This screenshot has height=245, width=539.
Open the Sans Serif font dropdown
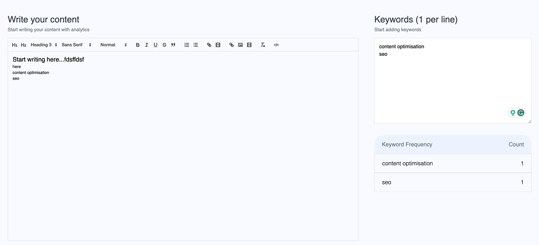(x=76, y=45)
